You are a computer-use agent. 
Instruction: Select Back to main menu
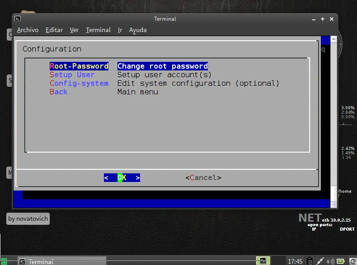58,92
